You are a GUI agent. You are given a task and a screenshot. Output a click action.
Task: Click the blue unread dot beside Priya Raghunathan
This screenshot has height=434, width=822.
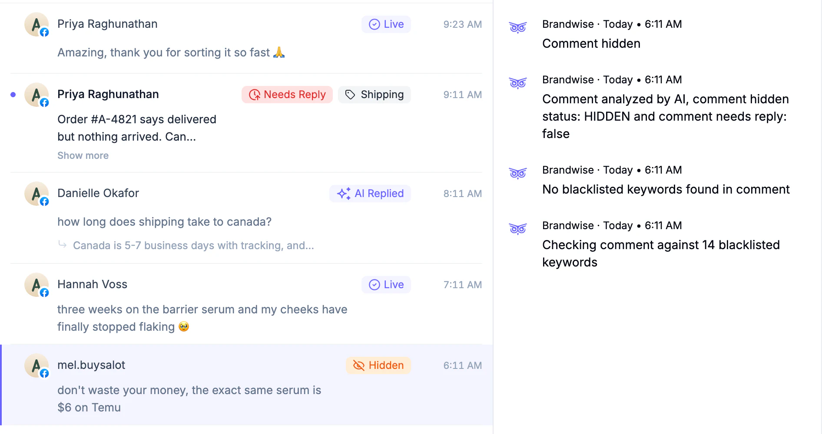(13, 95)
